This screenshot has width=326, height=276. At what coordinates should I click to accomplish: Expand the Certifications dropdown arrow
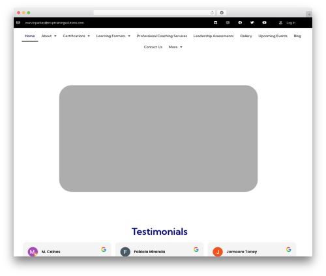point(89,36)
